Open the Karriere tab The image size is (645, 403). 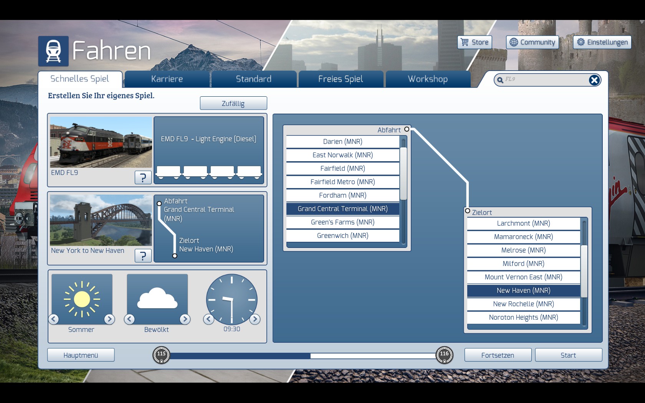167,79
